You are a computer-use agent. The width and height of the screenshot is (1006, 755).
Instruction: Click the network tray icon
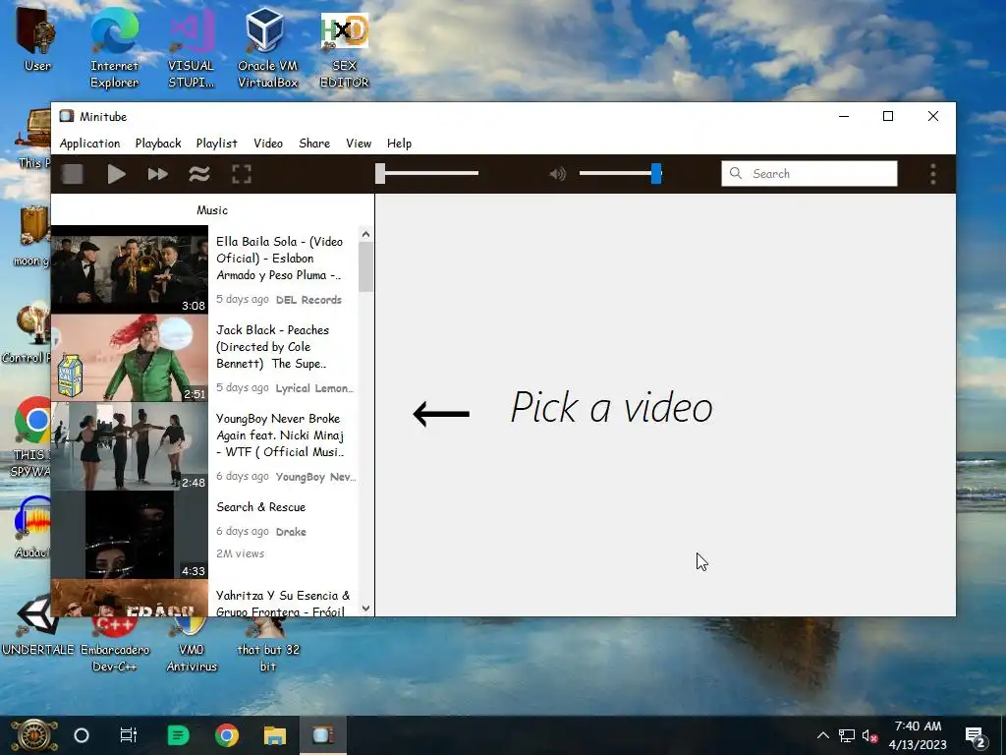[x=847, y=735]
